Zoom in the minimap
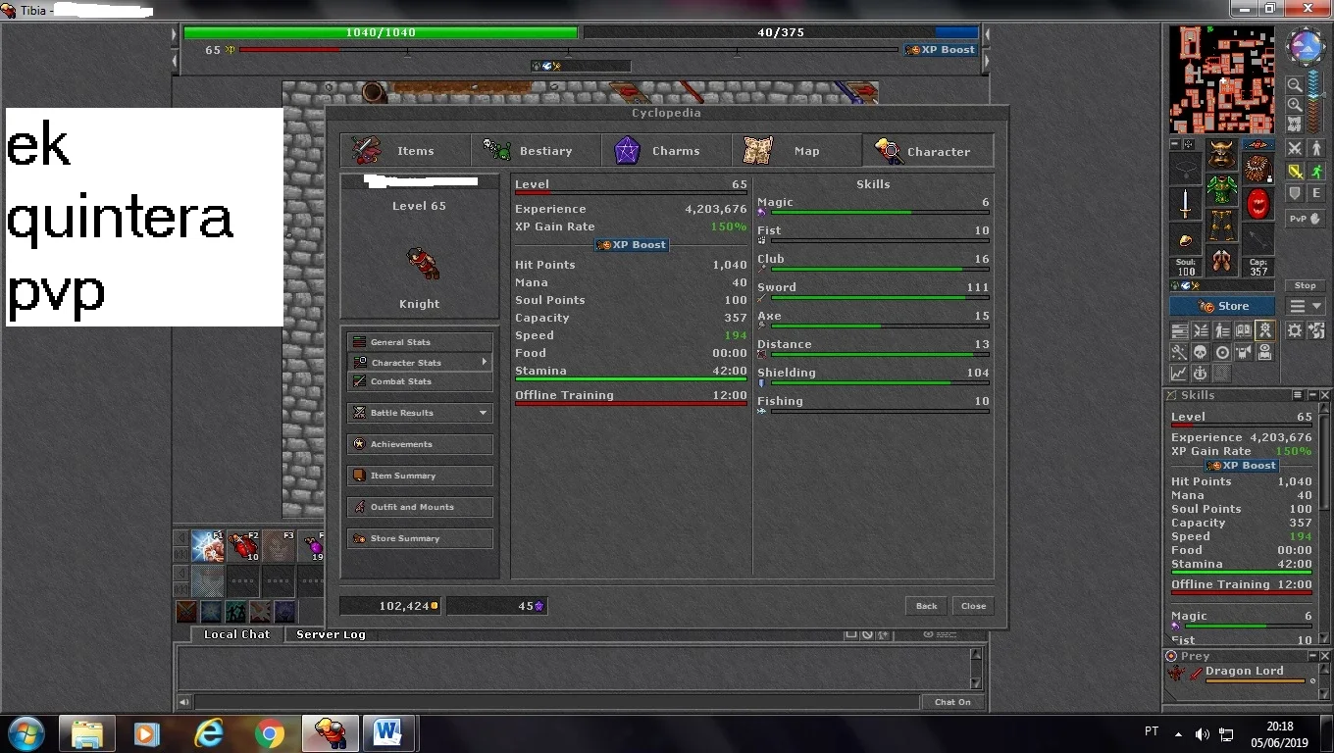The width and height of the screenshot is (1334, 753). (x=1295, y=105)
